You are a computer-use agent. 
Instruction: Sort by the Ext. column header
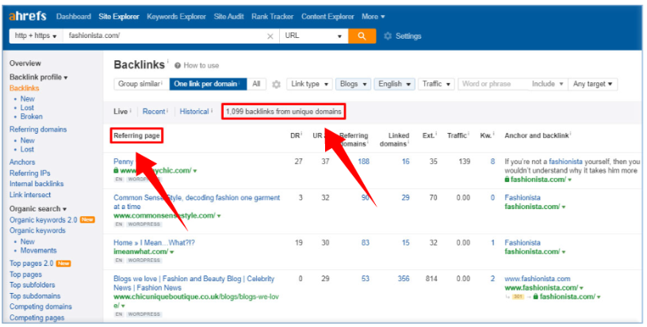point(430,135)
